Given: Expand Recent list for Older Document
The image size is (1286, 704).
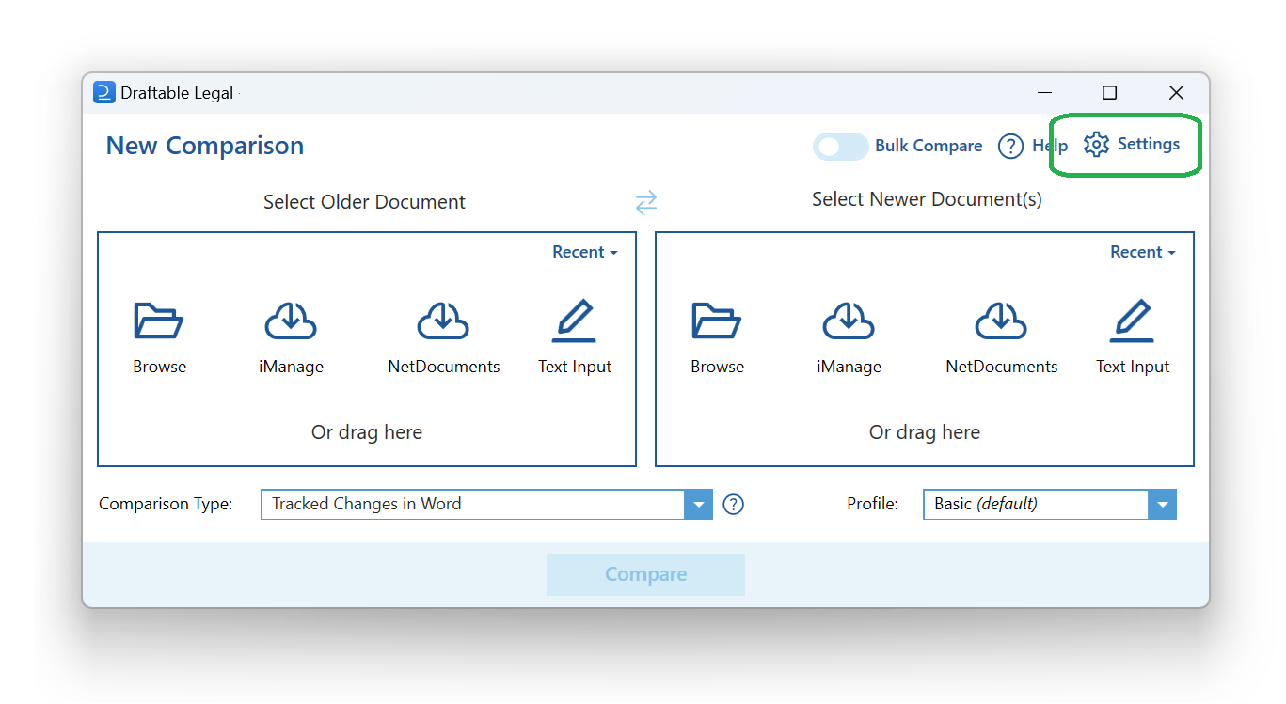Looking at the screenshot, I should 584,252.
